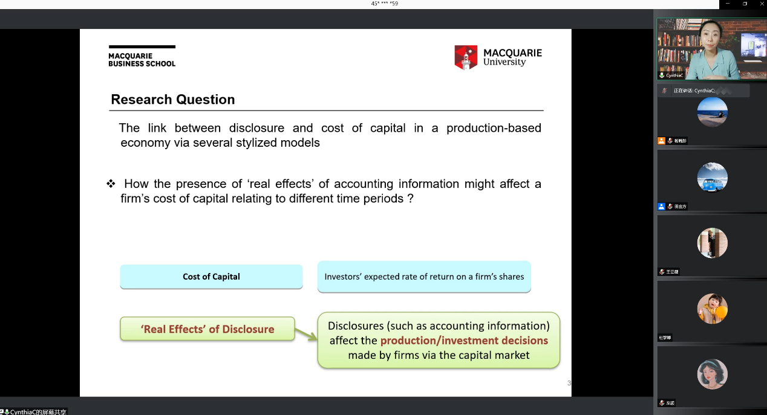This screenshot has width=767, height=415.
Task: Select CynthiaC's live video thumbnail
Action: pyautogui.click(x=711, y=49)
